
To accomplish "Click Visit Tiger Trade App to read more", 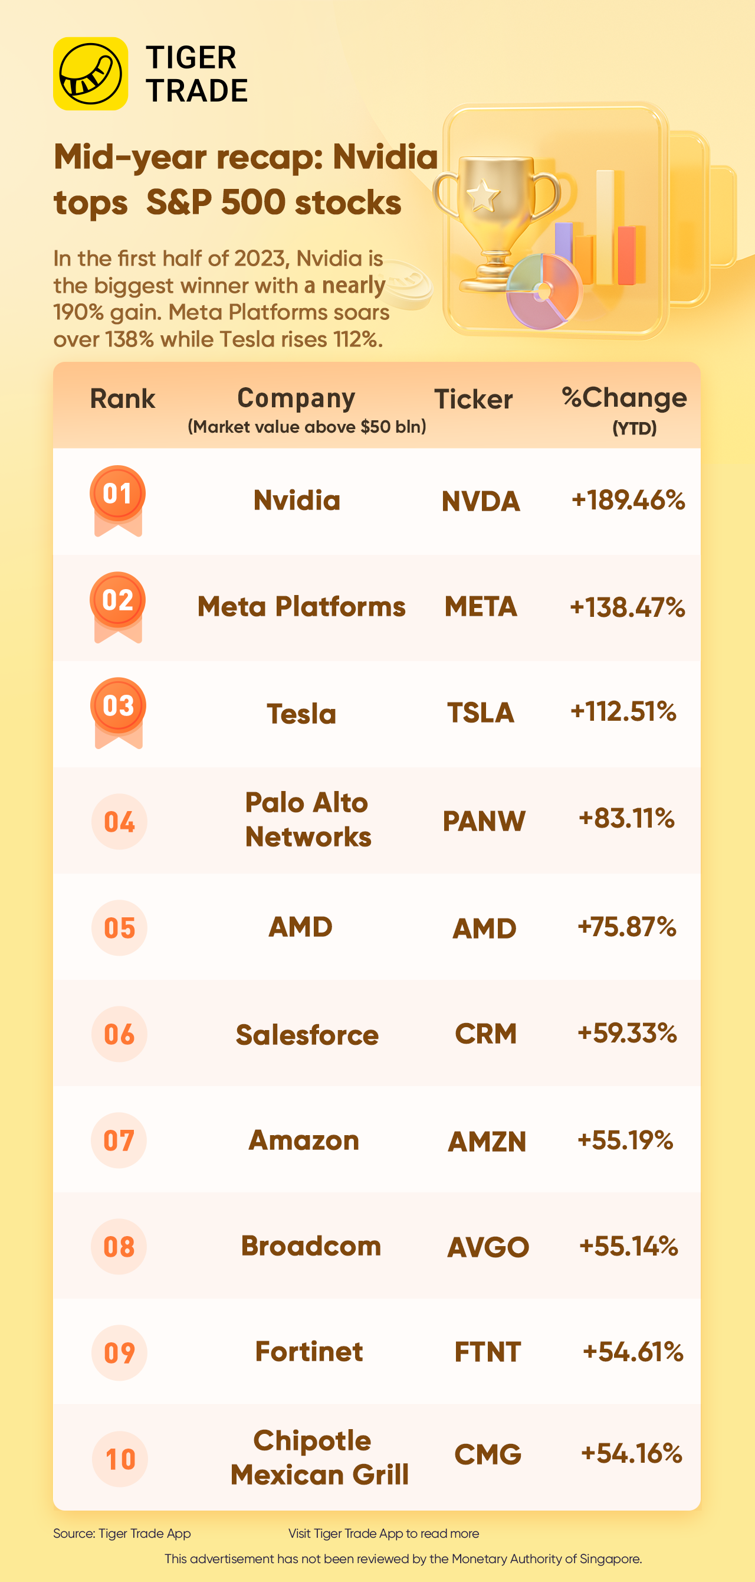I will tap(383, 1534).
